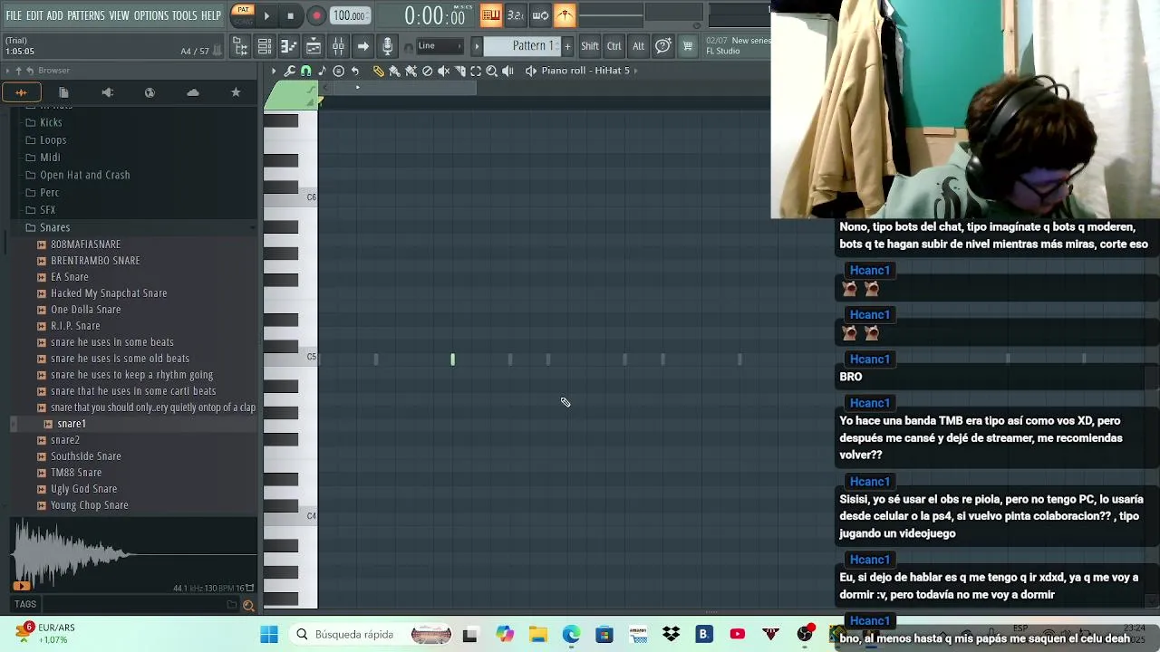
Task: Toggle PAT/SONG mode switch
Action: coord(242,15)
